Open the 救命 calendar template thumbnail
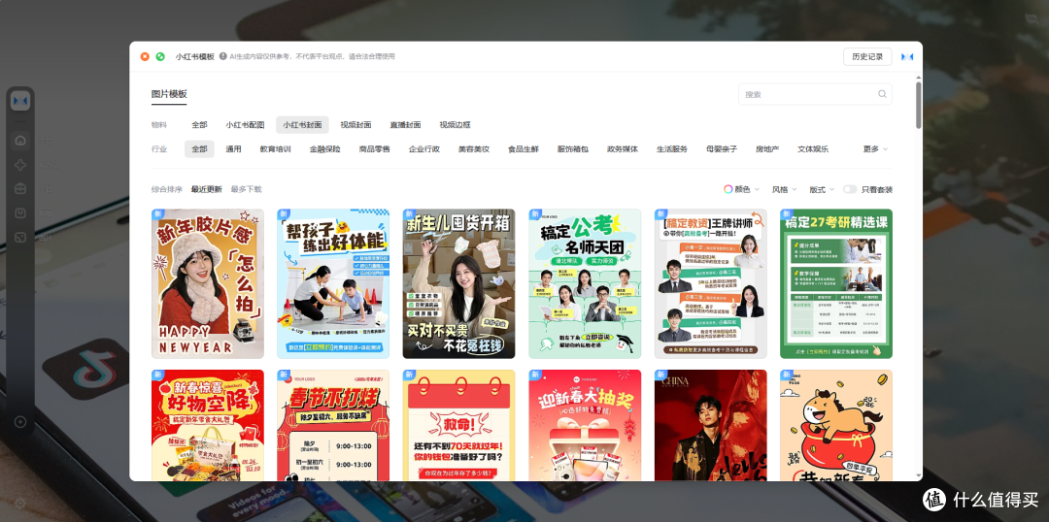The width and height of the screenshot is (1049, 522). pos(458,425)
